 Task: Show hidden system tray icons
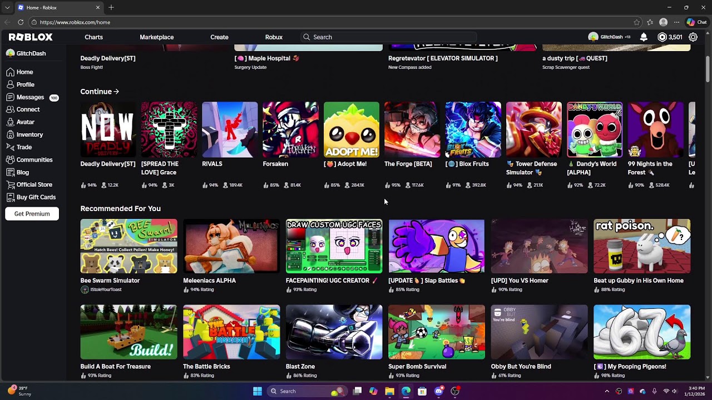click(x=607, y=391)
